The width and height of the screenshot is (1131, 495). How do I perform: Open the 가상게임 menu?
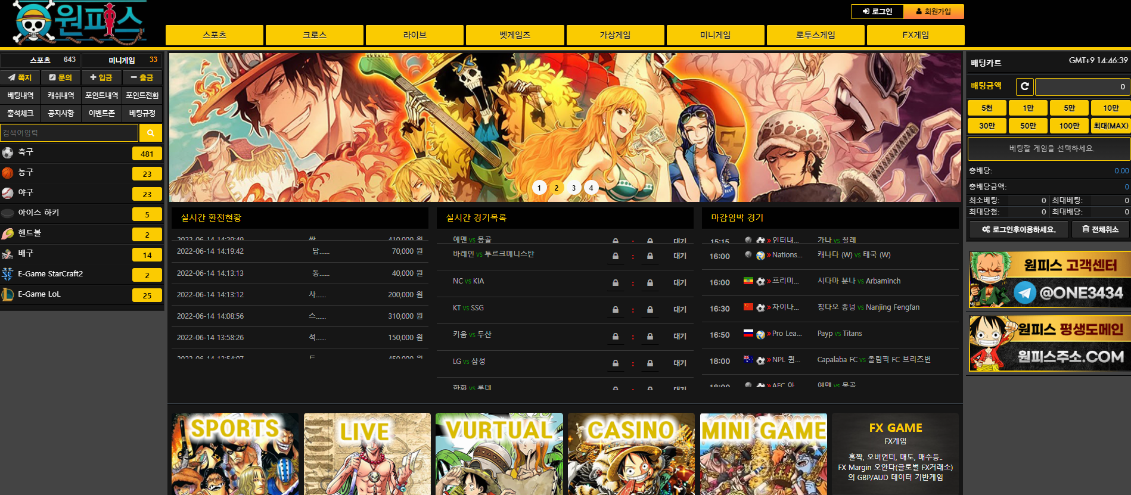(x=616, y=35)
